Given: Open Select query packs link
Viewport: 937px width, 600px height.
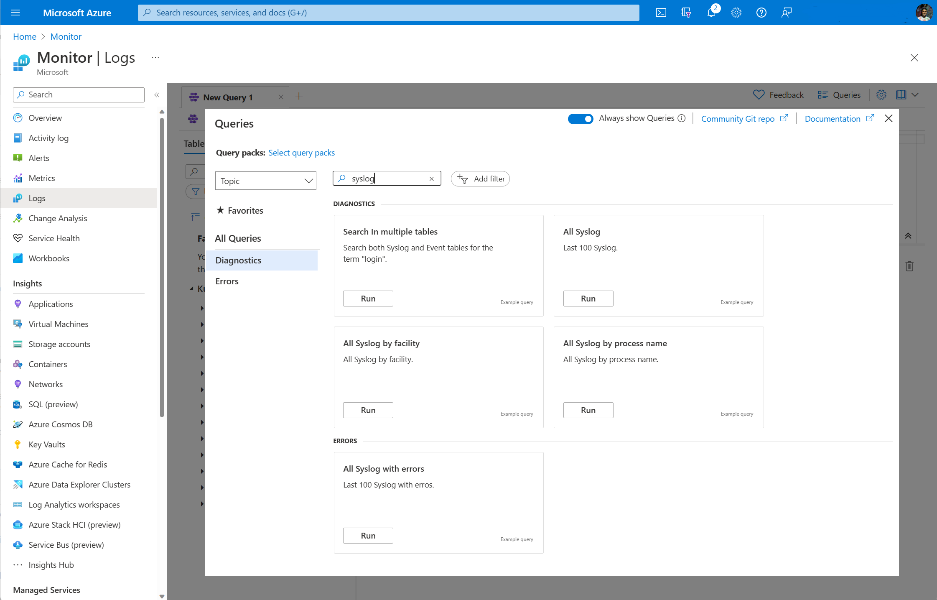Looking at the screenshot, I should click(301, 153).
